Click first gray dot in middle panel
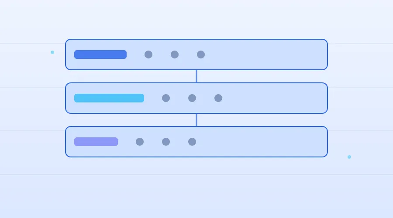The height and width of the screenshot is (218, 393). 166,98
